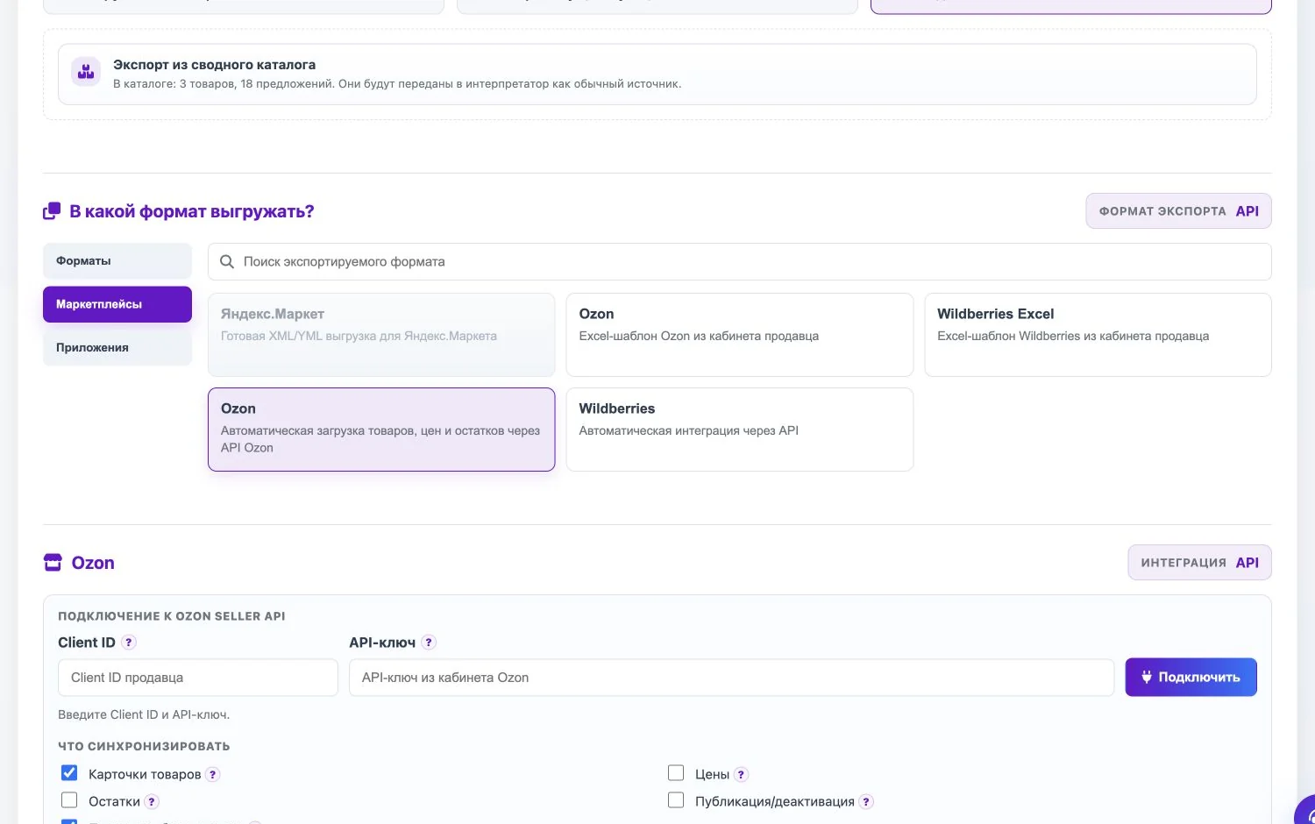This screenshot has width=1315, height=824.
Task: Open the ФОРМАТ ЭКСПОРТА API button
Action: coord(1178,211)
